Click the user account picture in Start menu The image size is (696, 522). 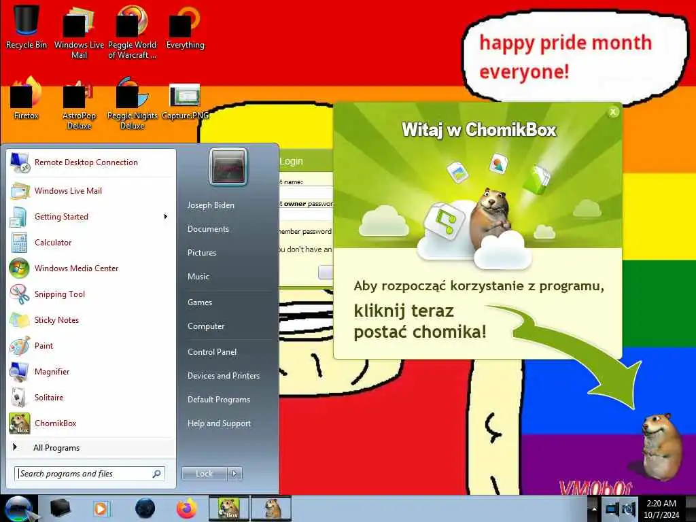click(x=228, y=167)
